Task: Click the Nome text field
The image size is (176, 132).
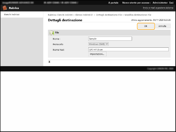Action: [110, 38]
